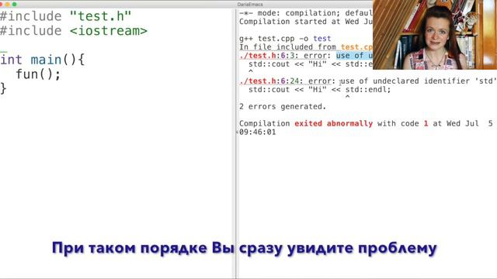Image resolution: width=497 pixels, height=279 pixels.
Task: Click the yellow minimize window button
Action: pos(8,5)
